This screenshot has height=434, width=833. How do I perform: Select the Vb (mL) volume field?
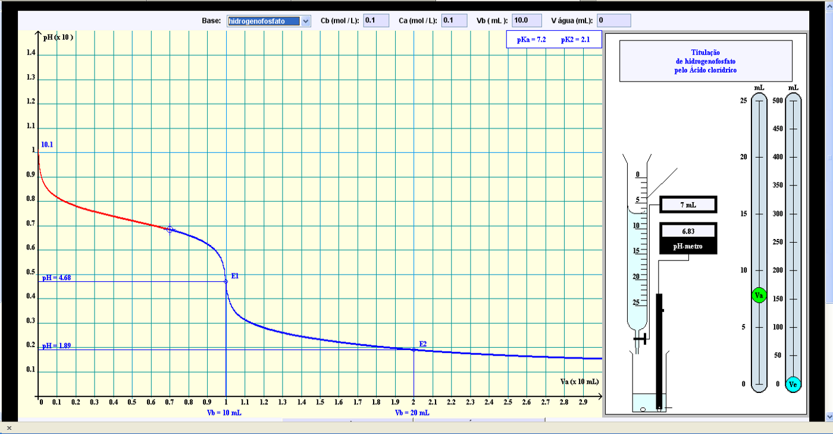527,21
